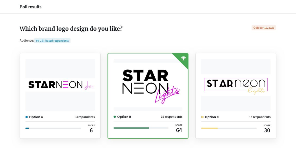Click the blue dot beside Option A
Screen dimensions: 296x148
[27, 117]
